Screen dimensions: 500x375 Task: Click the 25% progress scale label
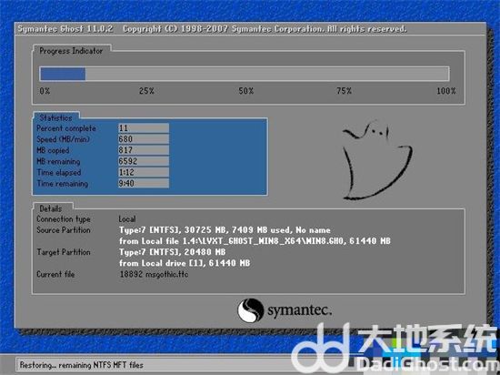tap(146, 91)
